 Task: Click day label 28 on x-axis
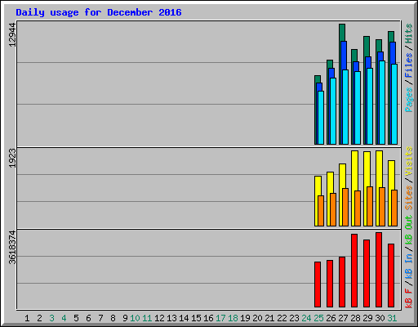click(355, 318)
